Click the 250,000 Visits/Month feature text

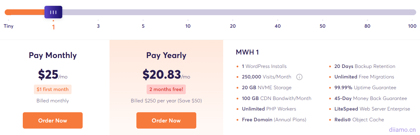pyautogui.click(x=266, y=77)
